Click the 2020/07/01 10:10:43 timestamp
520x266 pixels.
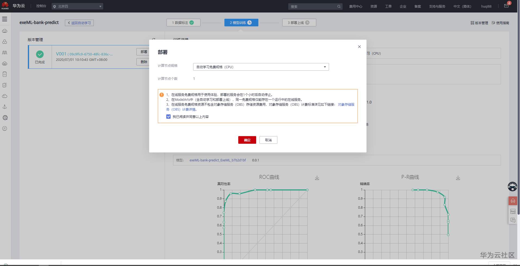[82, 60]
